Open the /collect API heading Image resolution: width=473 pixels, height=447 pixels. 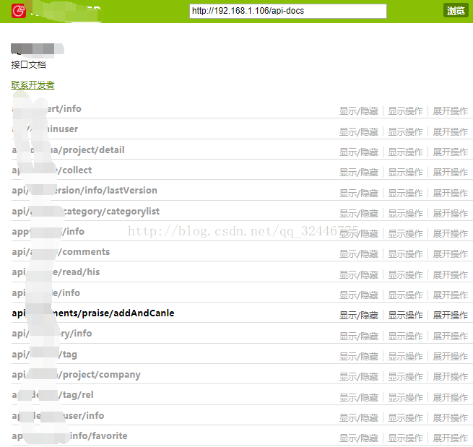[51, 170]
